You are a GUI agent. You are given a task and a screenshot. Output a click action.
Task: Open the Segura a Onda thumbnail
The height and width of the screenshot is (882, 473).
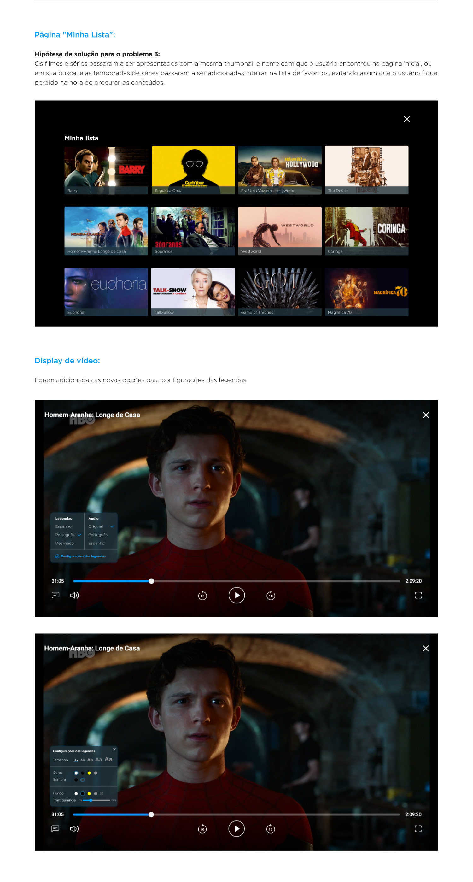pyautogui.click(x=193, y=170)
